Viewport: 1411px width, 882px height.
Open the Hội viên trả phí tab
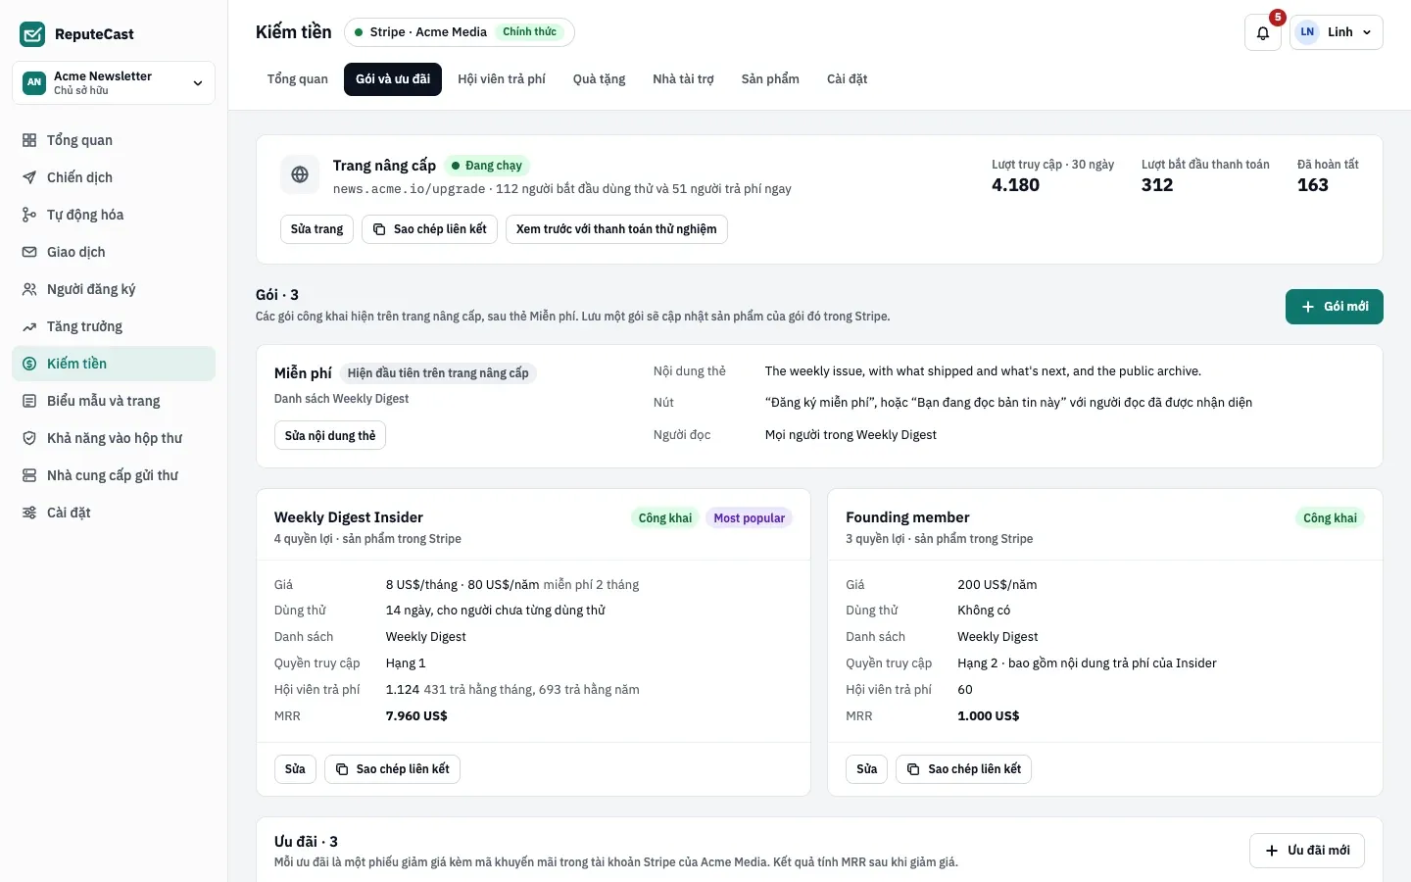[x=502, y=79]
